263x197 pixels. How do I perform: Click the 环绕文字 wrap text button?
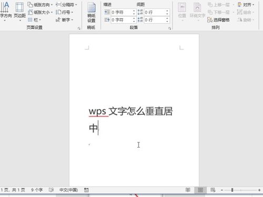pyautogui.click(x=197, y=12)
